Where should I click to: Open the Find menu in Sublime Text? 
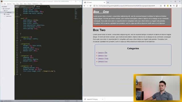click(14, 4)
